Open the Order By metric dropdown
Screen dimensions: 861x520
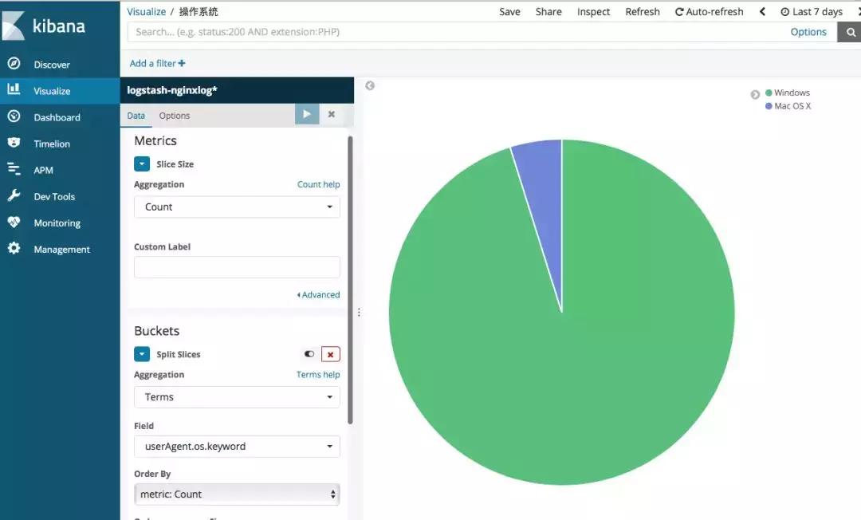tap(236, 494)
